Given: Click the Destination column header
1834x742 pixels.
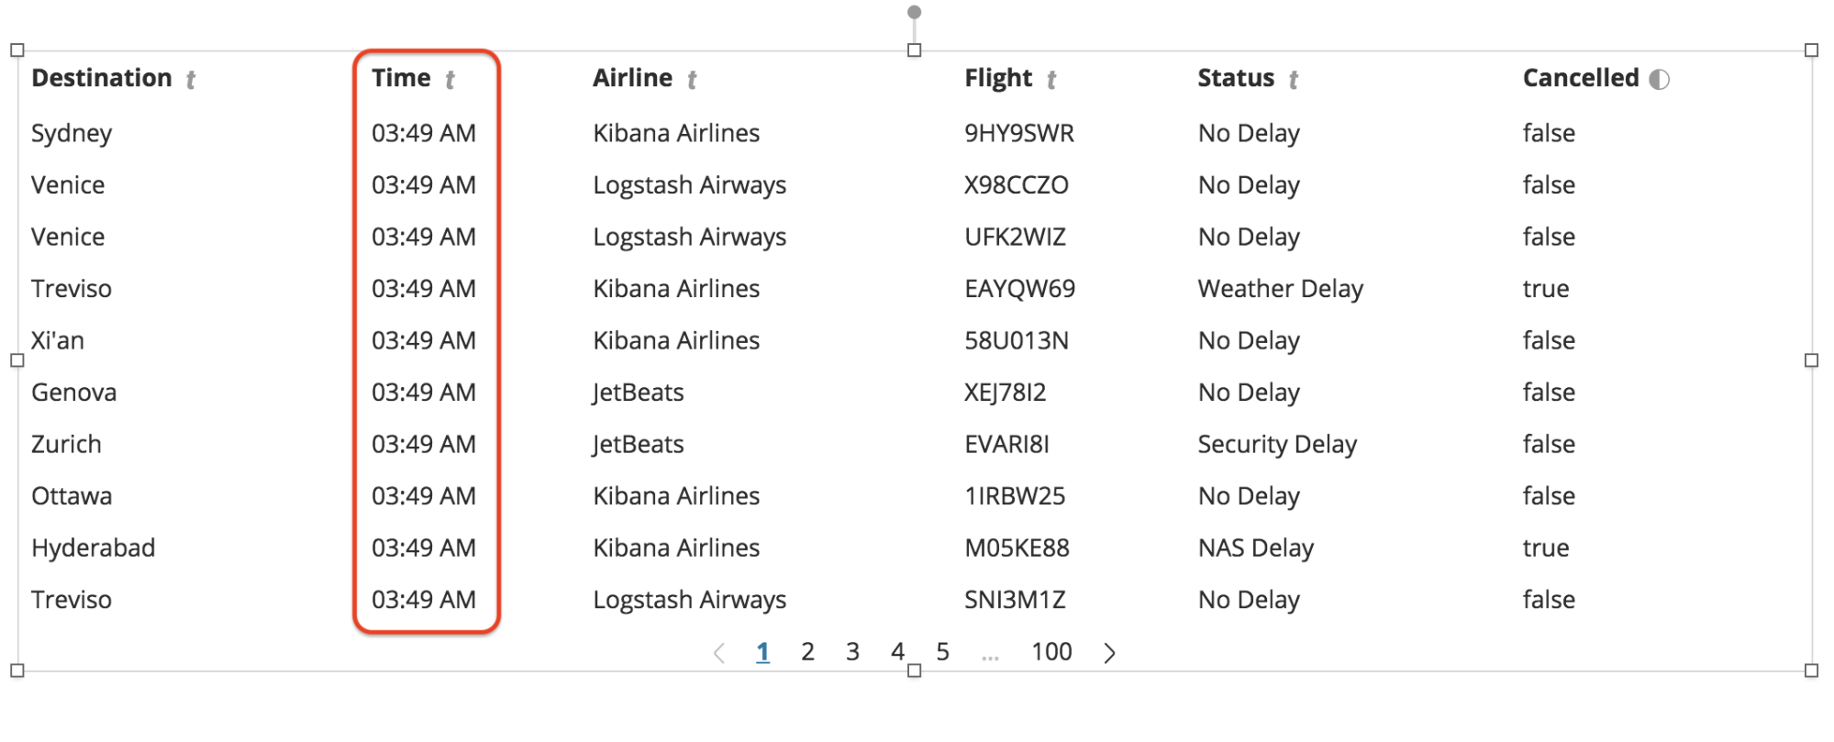Looking at the screenshot, I should [x=102, y=78].
